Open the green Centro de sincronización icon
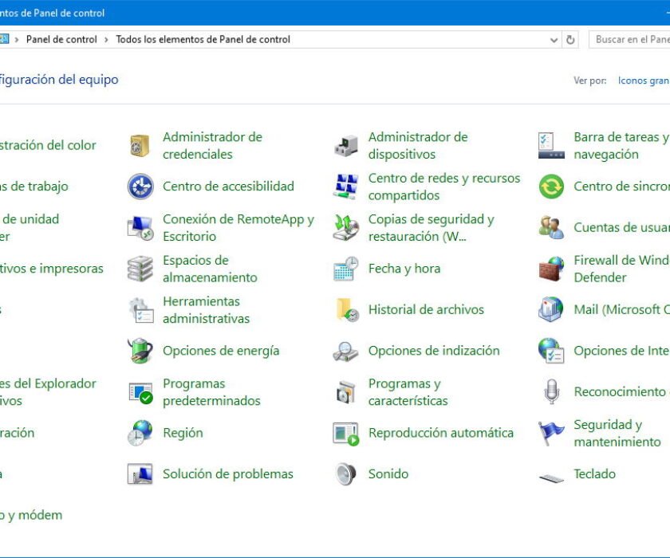 (x=551, y=187)
